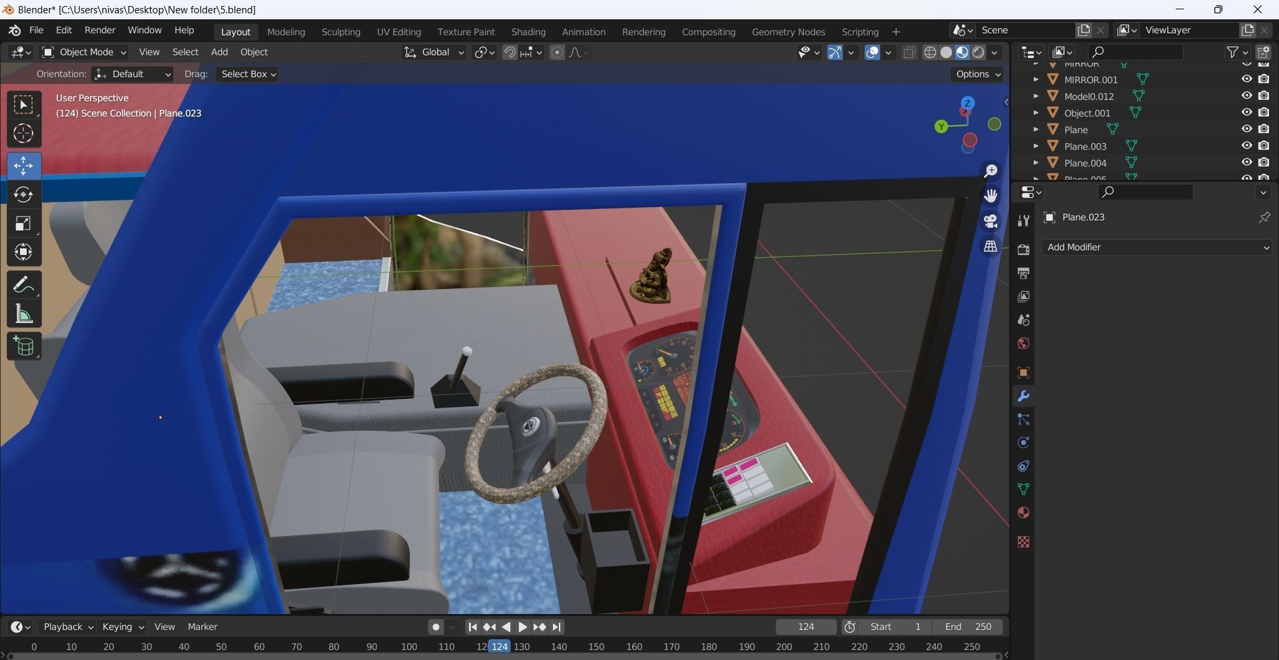Click the Options button in viewport header
1279x660 pixels.
pos(977,74)
